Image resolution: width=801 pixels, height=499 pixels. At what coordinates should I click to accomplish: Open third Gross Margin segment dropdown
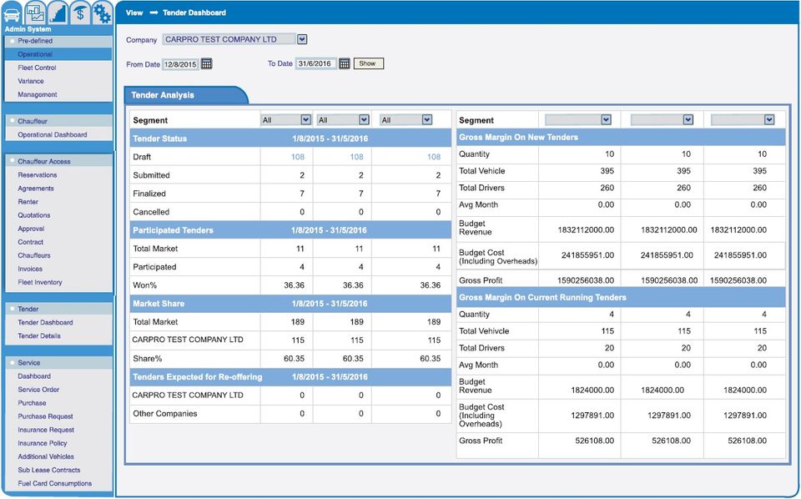[769, 119]
